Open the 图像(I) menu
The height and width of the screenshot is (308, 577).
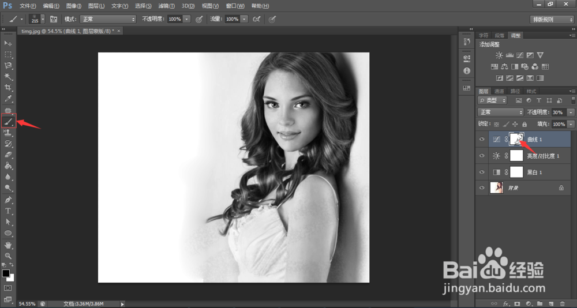coord(74,6)
